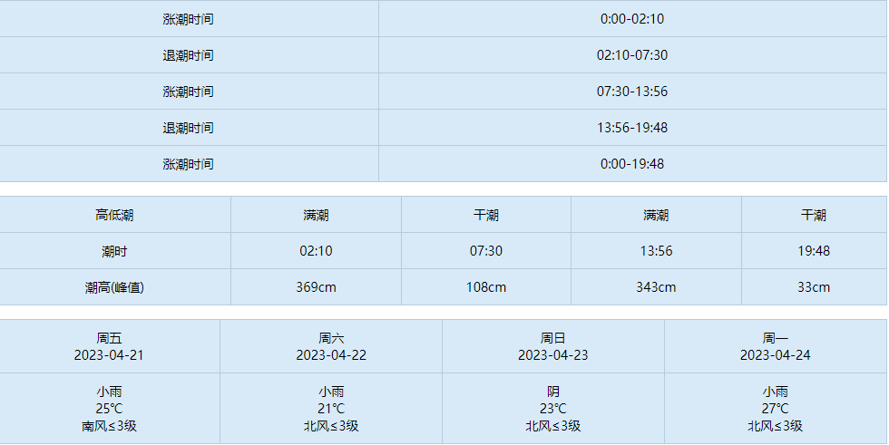Select the 02:10 tide time cell
The image size is (889, 445).
point(316,251)
